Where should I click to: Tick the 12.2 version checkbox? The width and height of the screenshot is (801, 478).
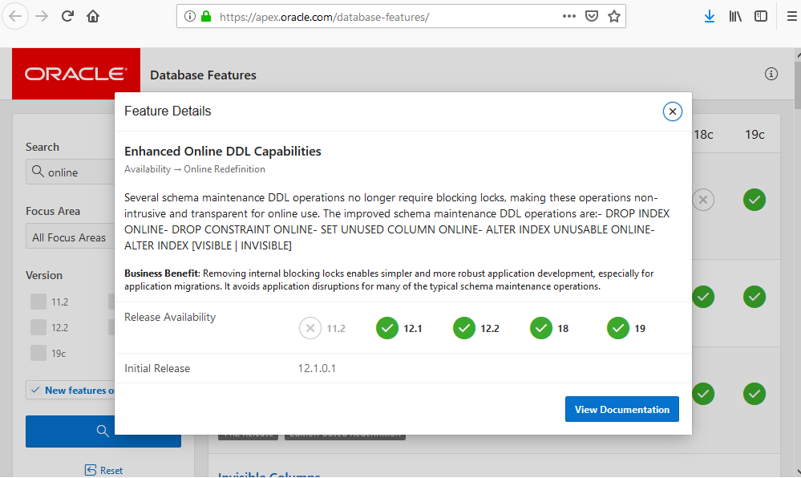38,327
